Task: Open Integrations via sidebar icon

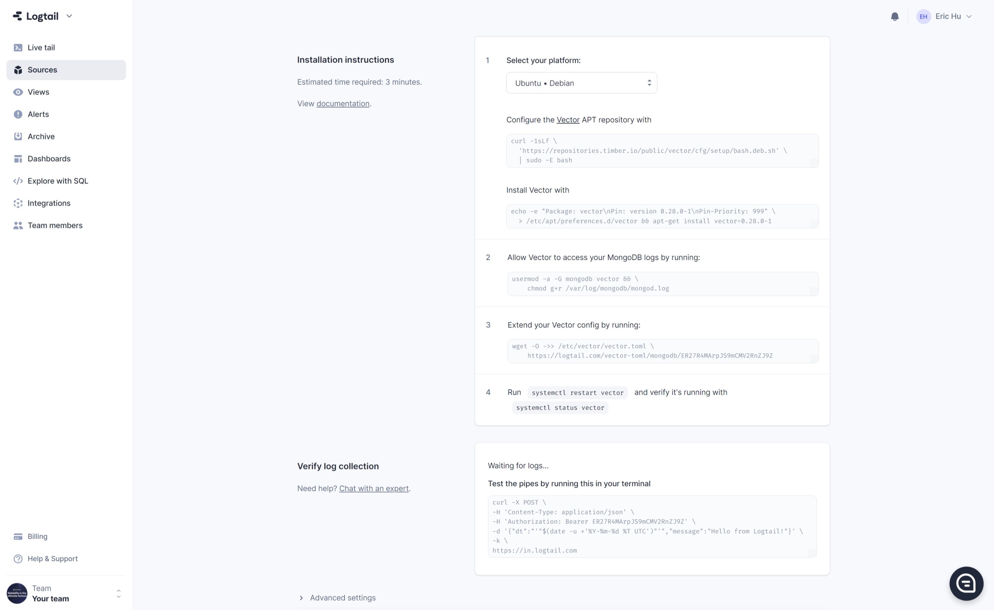Action: 17,203
